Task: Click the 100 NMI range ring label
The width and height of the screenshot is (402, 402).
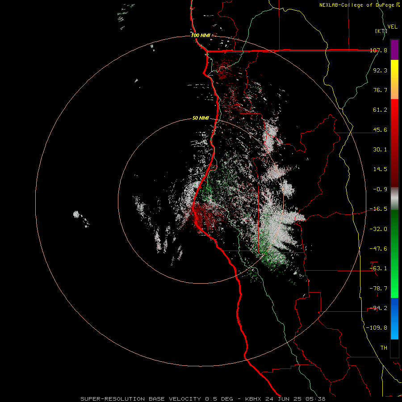Action: click(201, 35)
